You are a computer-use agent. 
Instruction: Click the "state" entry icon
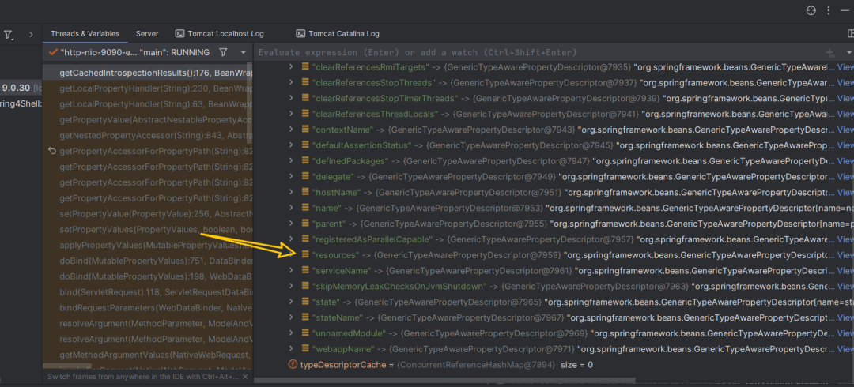(x=305, y=302)
